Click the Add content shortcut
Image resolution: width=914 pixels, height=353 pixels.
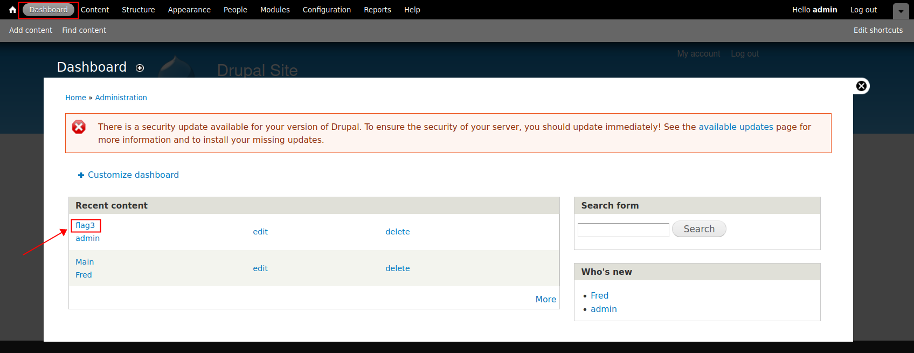(x=31, y=30)
